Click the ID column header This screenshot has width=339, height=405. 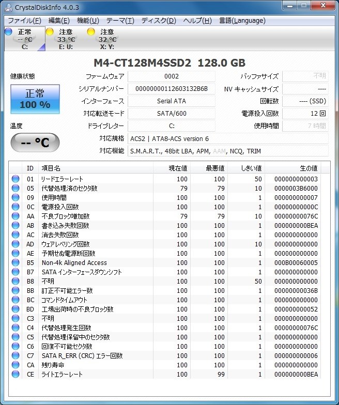30,168
